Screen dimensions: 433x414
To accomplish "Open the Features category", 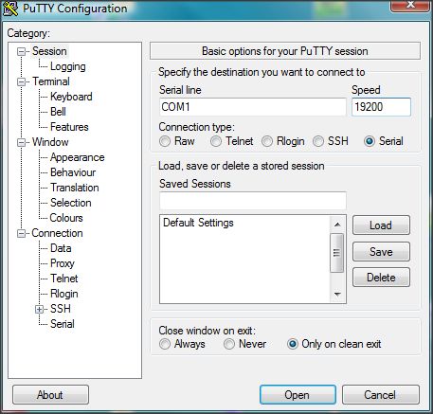I will pyautogui.click(x=69, y=127).
